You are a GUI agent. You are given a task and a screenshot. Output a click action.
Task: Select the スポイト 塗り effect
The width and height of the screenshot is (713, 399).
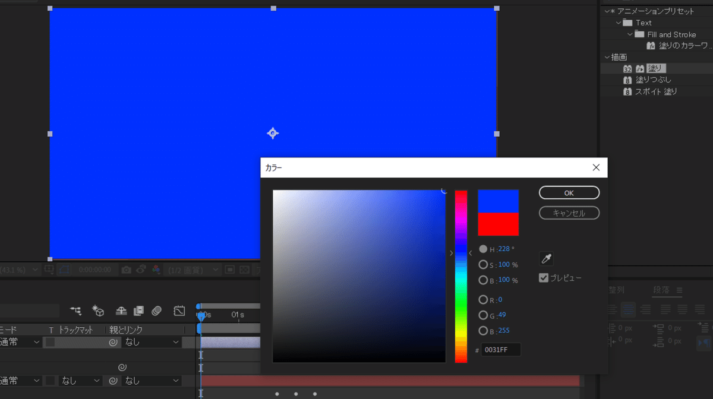[657, 91]
